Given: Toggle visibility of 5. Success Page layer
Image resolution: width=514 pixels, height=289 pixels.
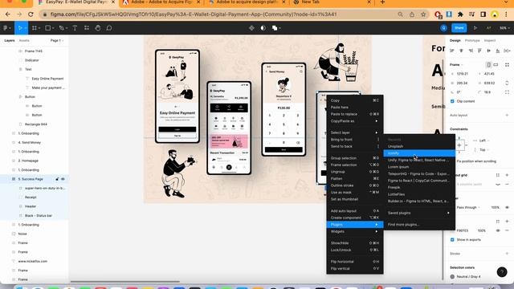Looking at the screenshot, I should [x=63, y=179].
